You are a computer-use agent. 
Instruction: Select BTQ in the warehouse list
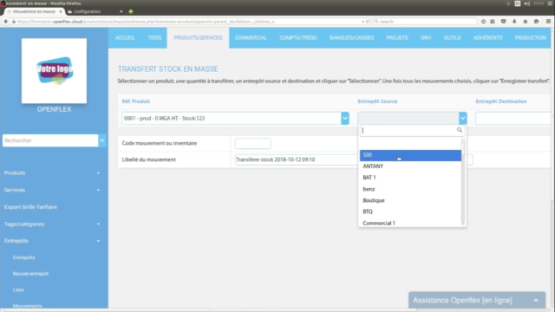click(x=410, y=211)
